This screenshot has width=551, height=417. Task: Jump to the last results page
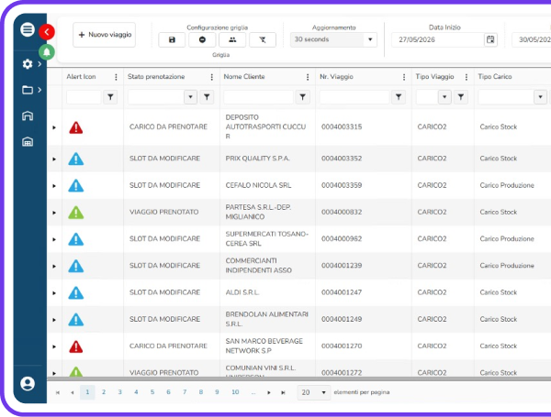[283, 392]
